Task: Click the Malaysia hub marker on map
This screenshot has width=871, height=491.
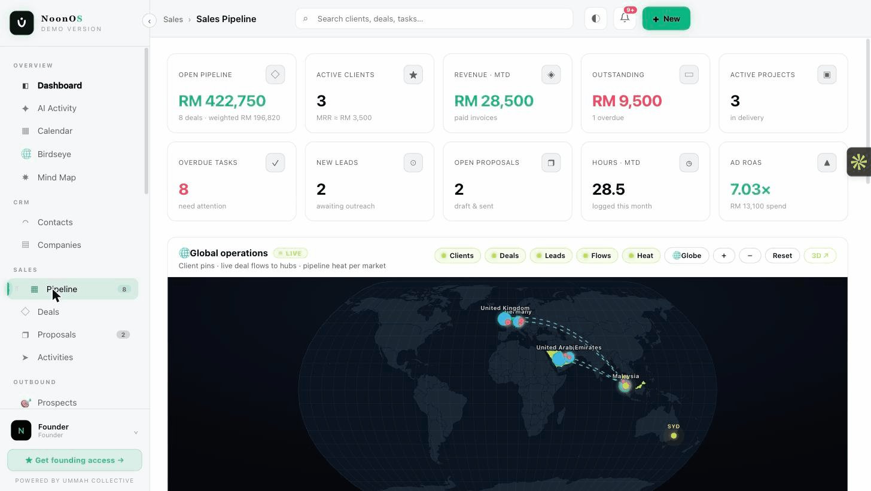Action: click(x=625, y=386)
